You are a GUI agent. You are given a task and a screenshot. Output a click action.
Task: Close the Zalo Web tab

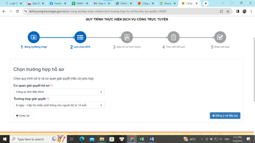[43, 3]
